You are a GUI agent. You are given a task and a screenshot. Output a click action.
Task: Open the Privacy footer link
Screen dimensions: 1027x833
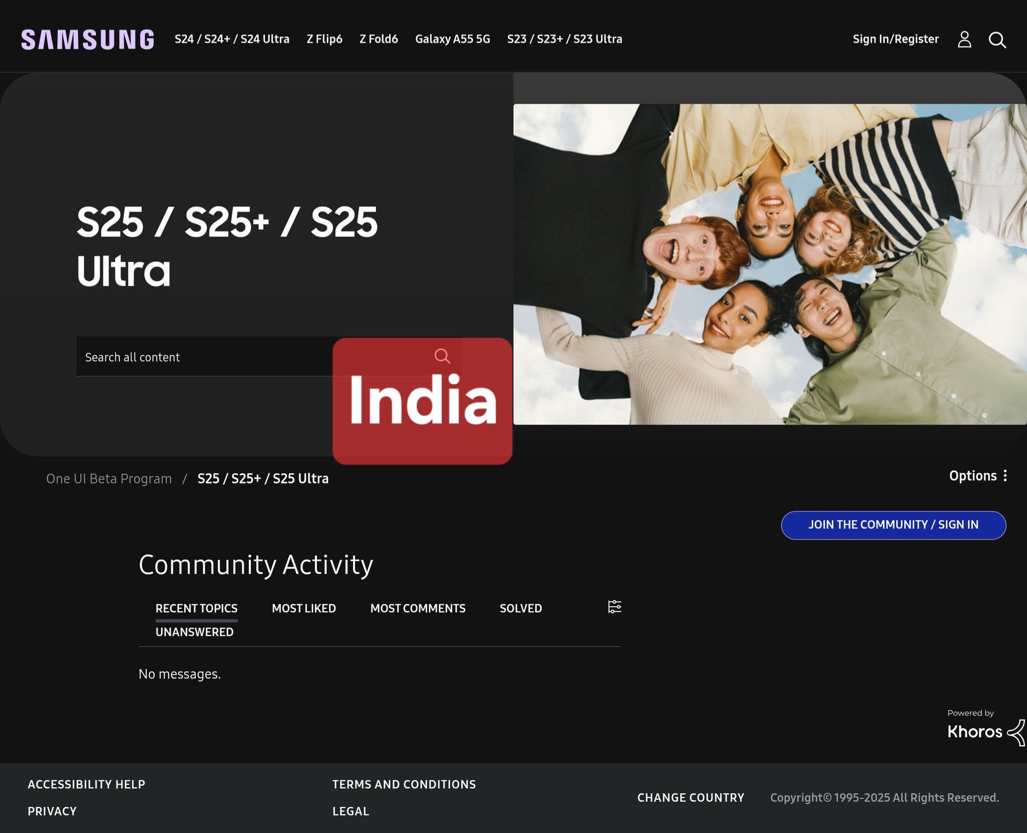[x=52, y=811]
